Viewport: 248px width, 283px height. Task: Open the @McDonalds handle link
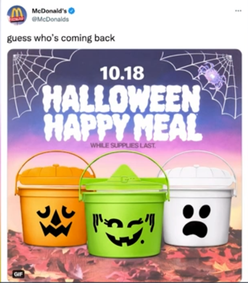[x=50, y=19]
